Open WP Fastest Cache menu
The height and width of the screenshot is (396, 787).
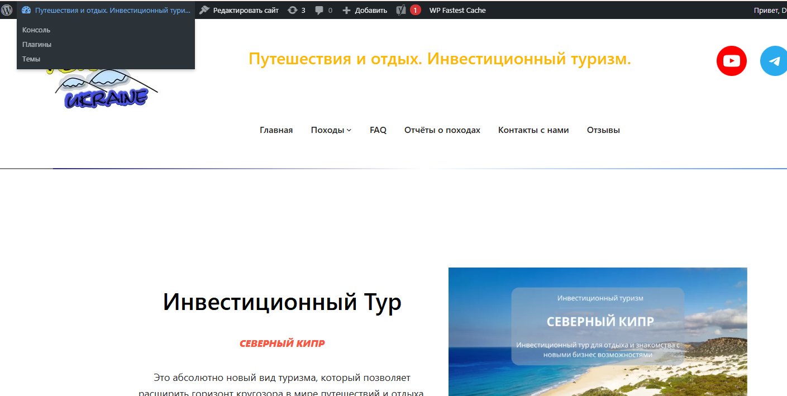457,10
